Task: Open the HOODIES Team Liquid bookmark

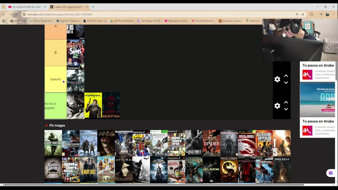Action: (x=95, y=21)
